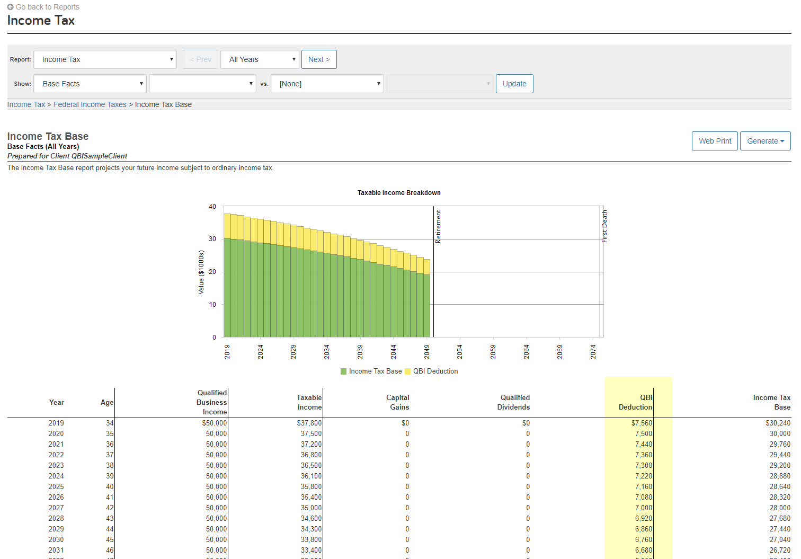The image size is (801, 559).
Task: Click the Taxable Income Breakdown chart title
Action: 399,193
